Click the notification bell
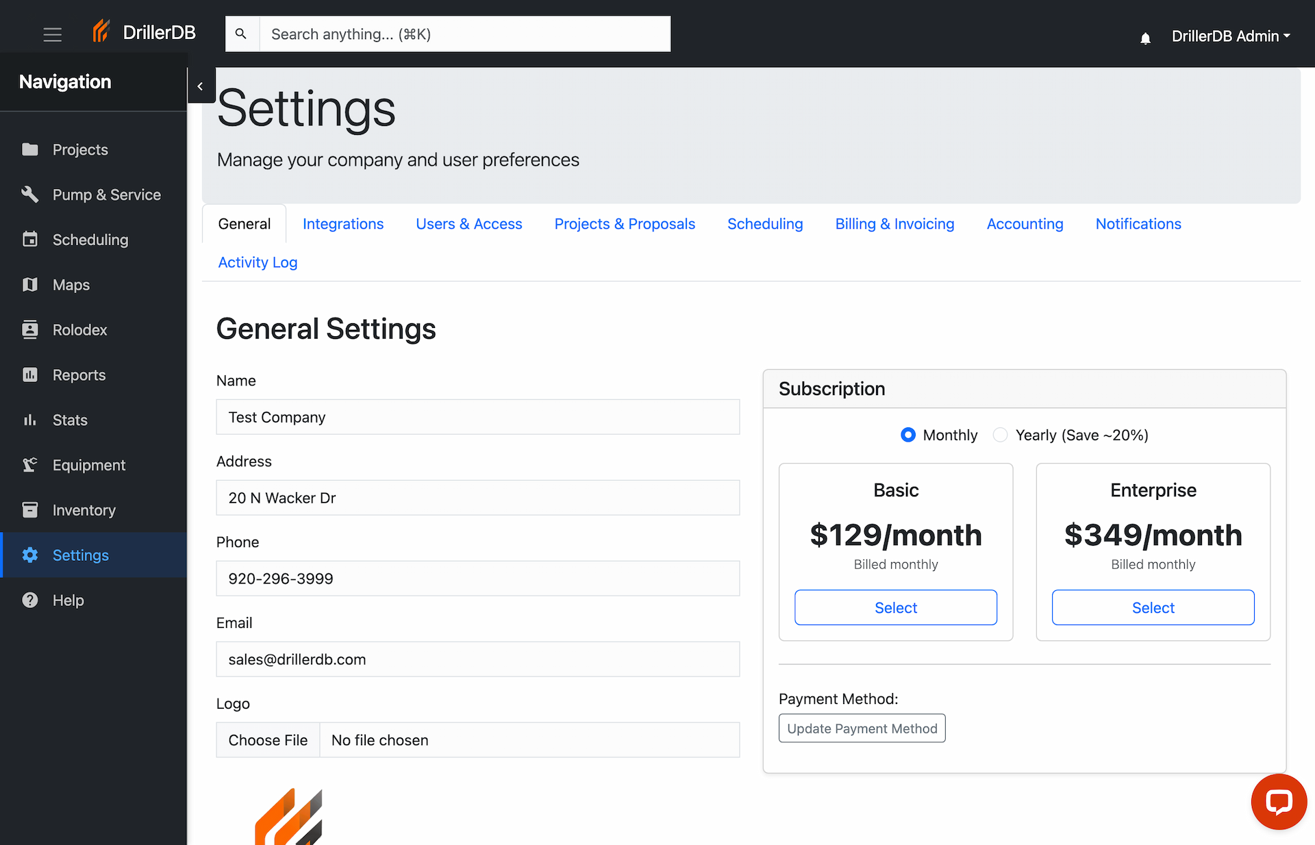The height and width of the screenshot is (845, 1315). point(1145,38)
